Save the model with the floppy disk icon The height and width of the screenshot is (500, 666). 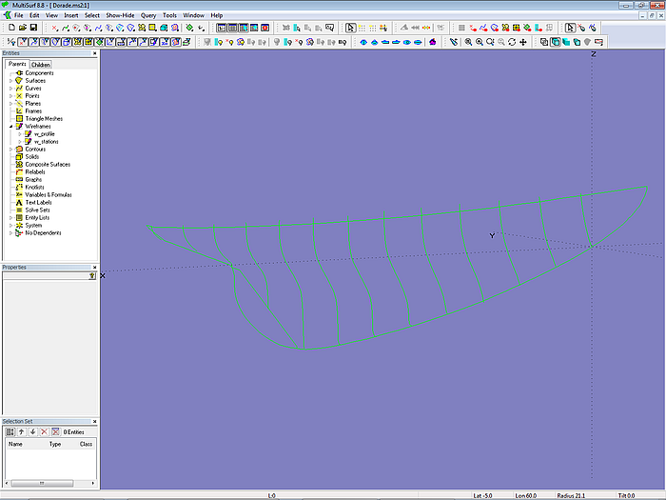click(x=33, y=28)
